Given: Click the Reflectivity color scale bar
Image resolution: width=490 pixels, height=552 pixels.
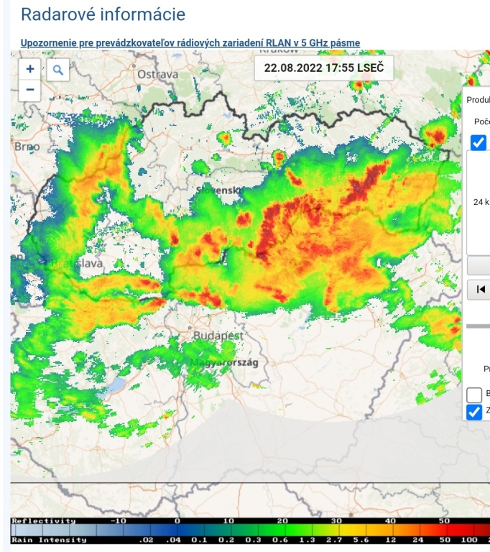Looking at the screenshot, I should tap(244, 521).
